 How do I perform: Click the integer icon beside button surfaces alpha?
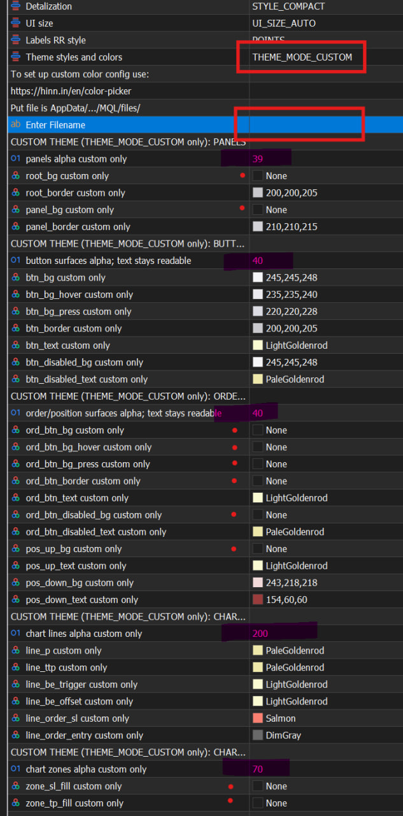16,261
